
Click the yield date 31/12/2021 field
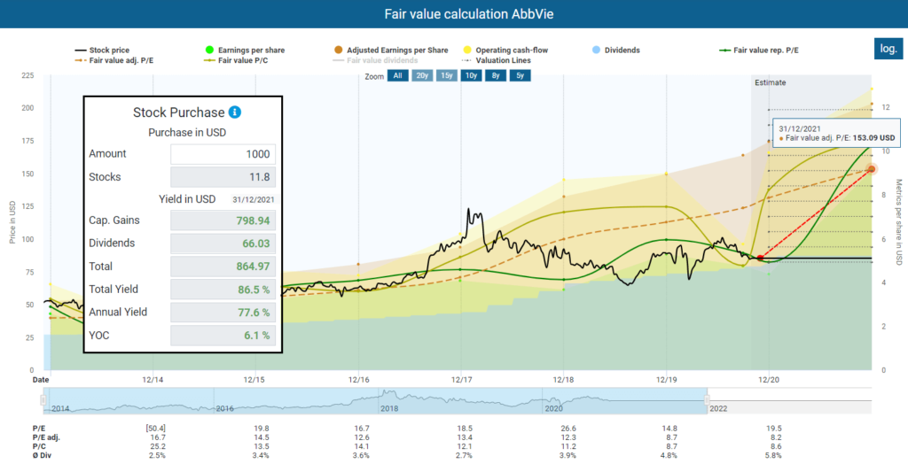[x=253, y=199]
